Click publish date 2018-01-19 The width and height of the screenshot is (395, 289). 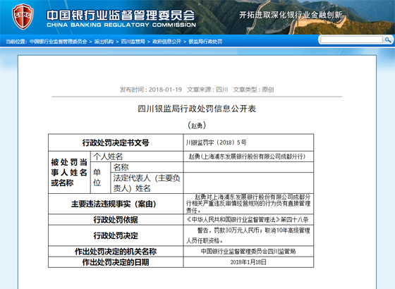[x=165, y=90]
